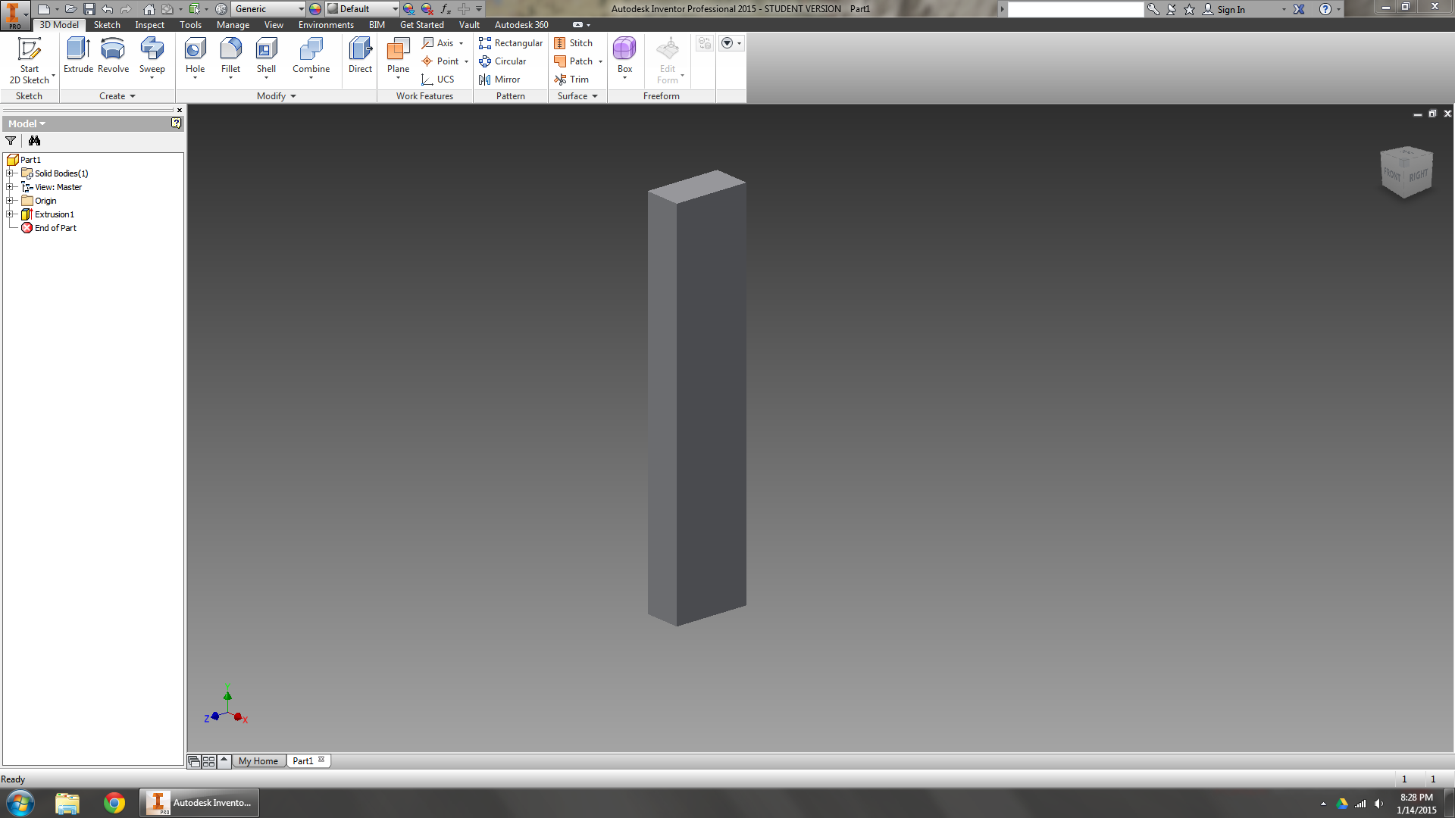The width and height of the screenshot is (1455, 818).
Task: Expand the Surface panel dropdown
Action: [x=577, y=96]
